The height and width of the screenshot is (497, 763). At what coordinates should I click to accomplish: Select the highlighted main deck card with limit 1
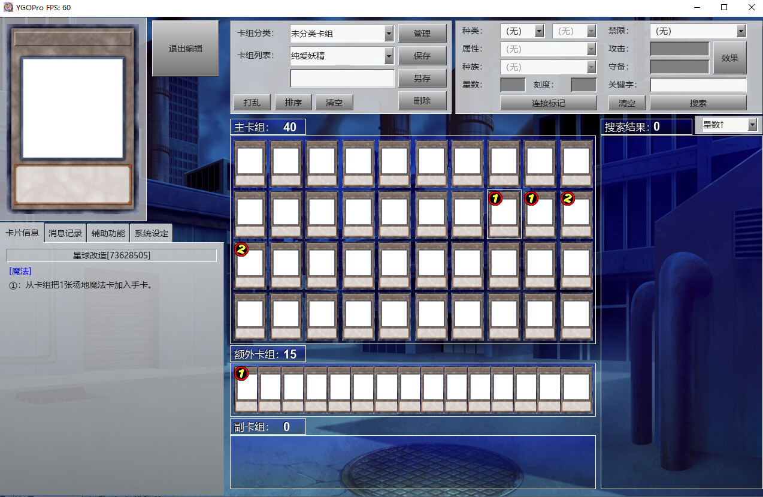point(504,215)
